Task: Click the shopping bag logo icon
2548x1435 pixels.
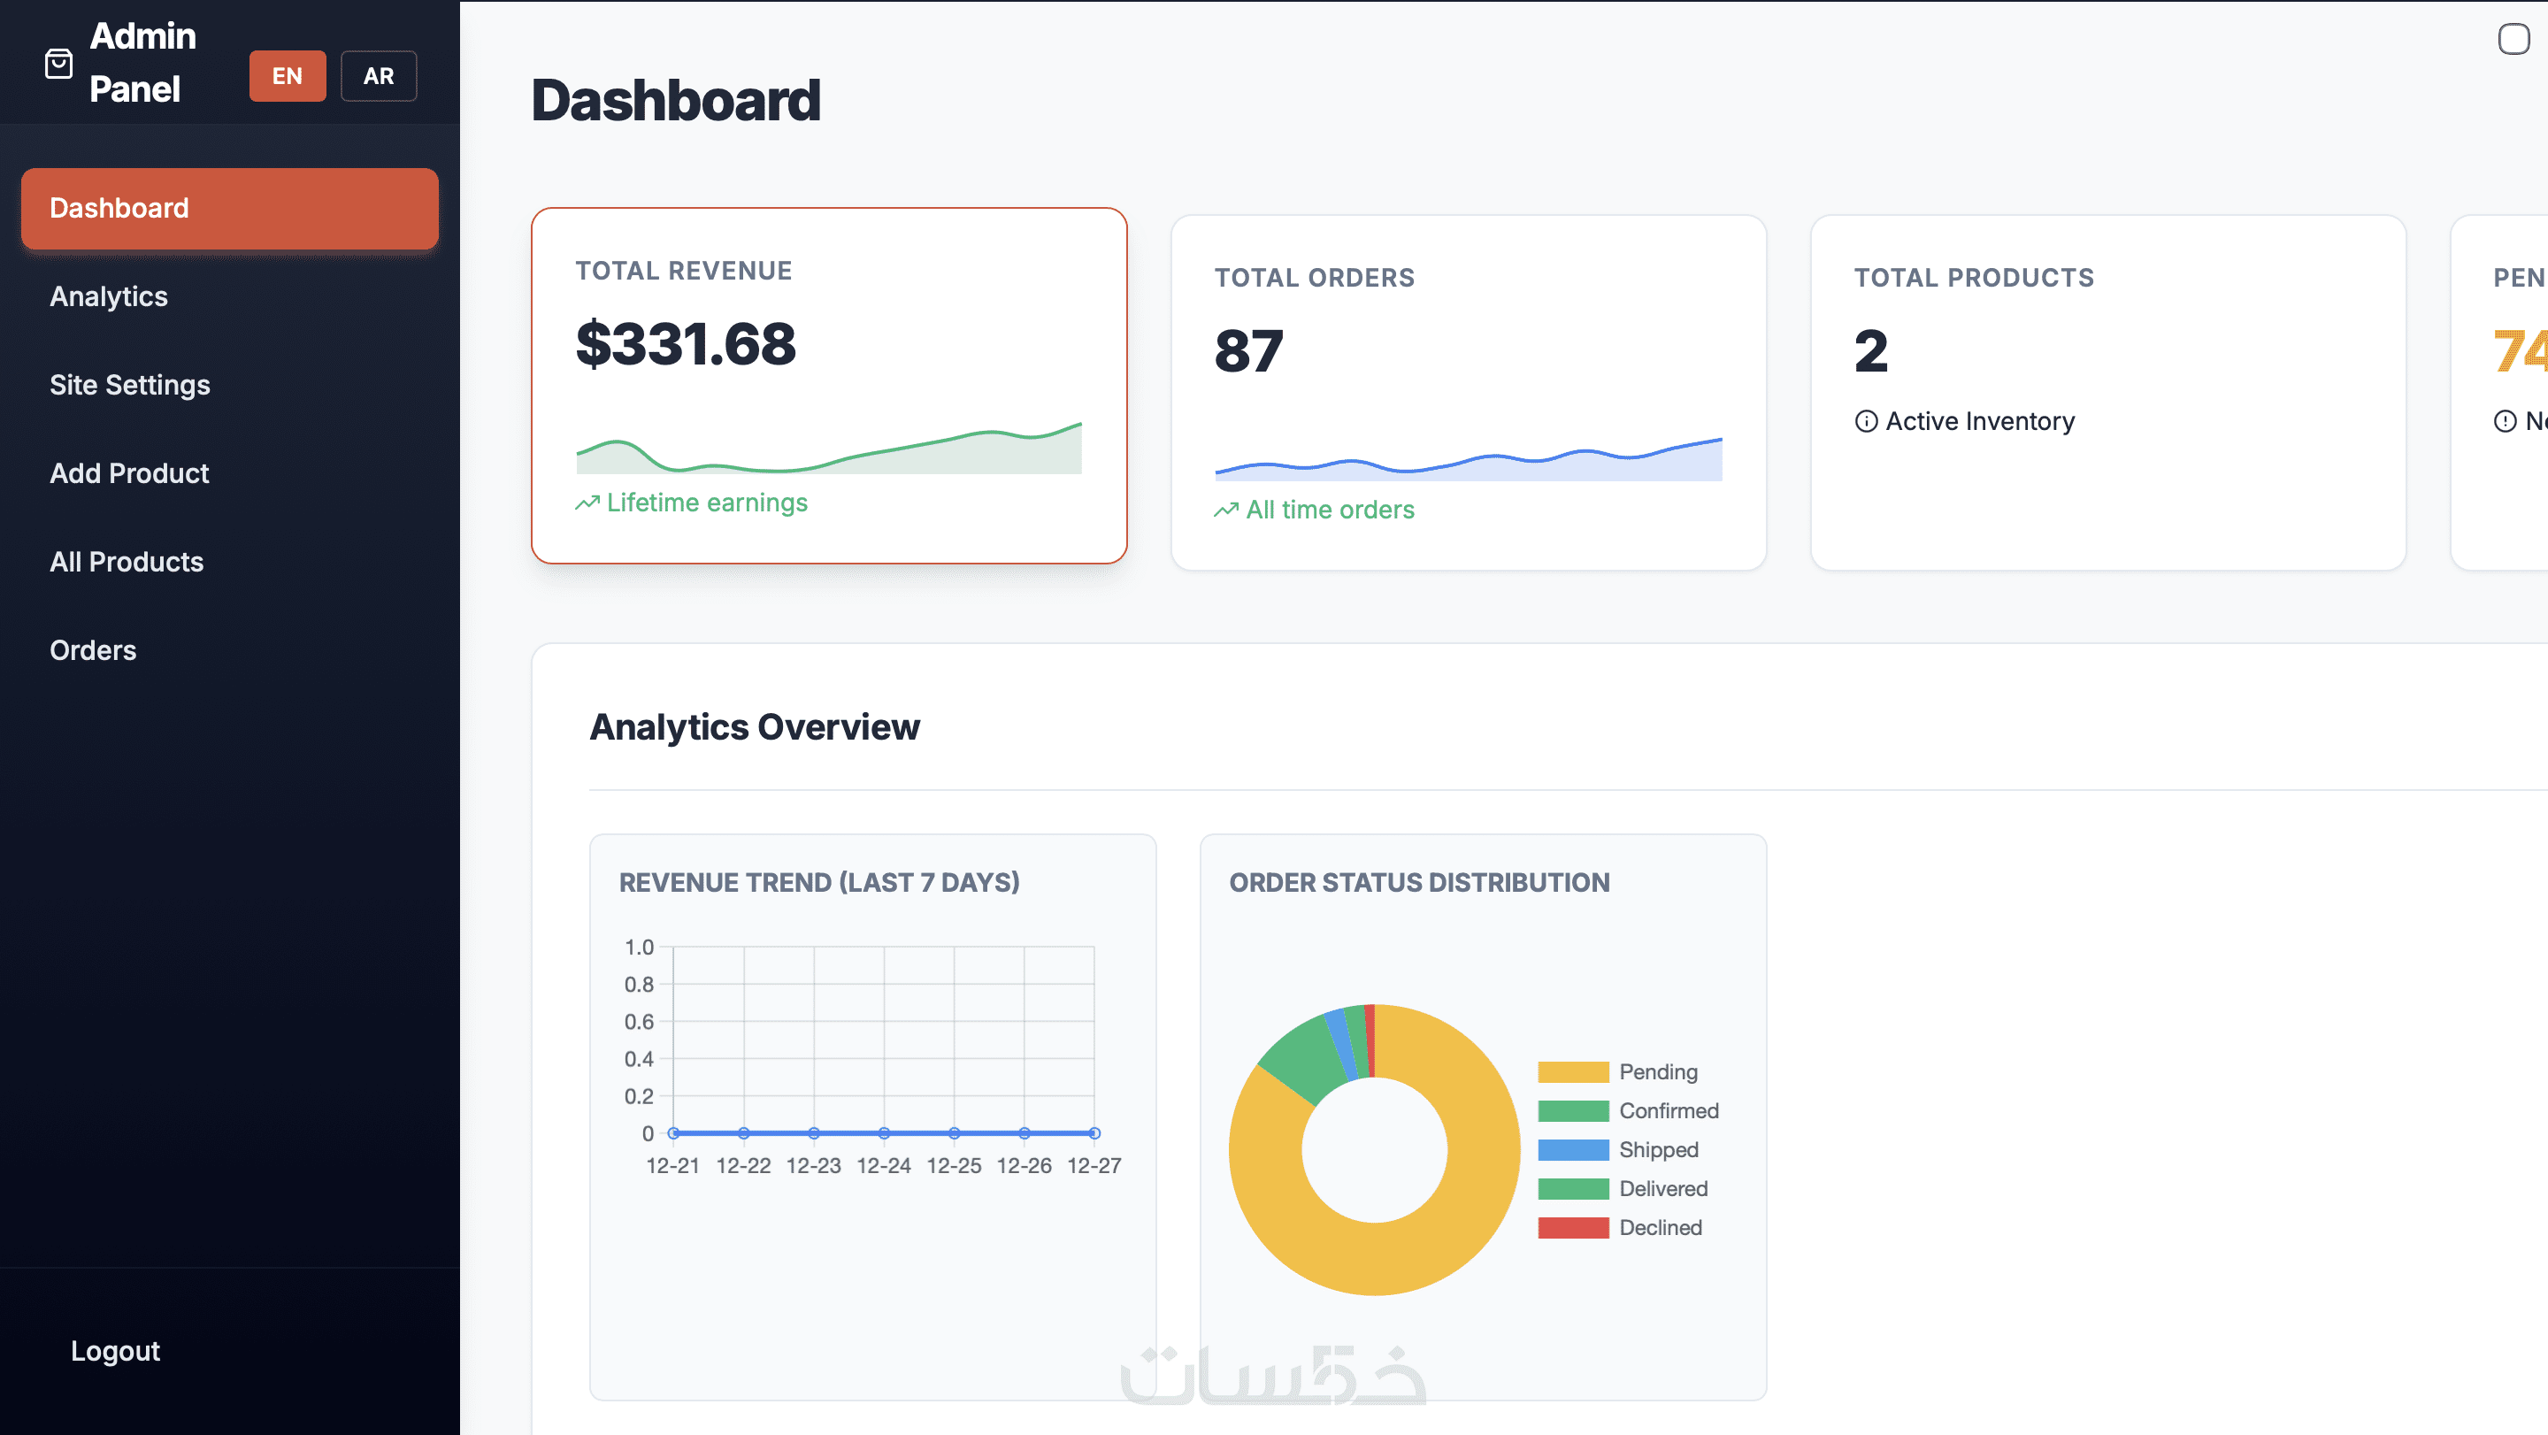Action: [58, 65]
